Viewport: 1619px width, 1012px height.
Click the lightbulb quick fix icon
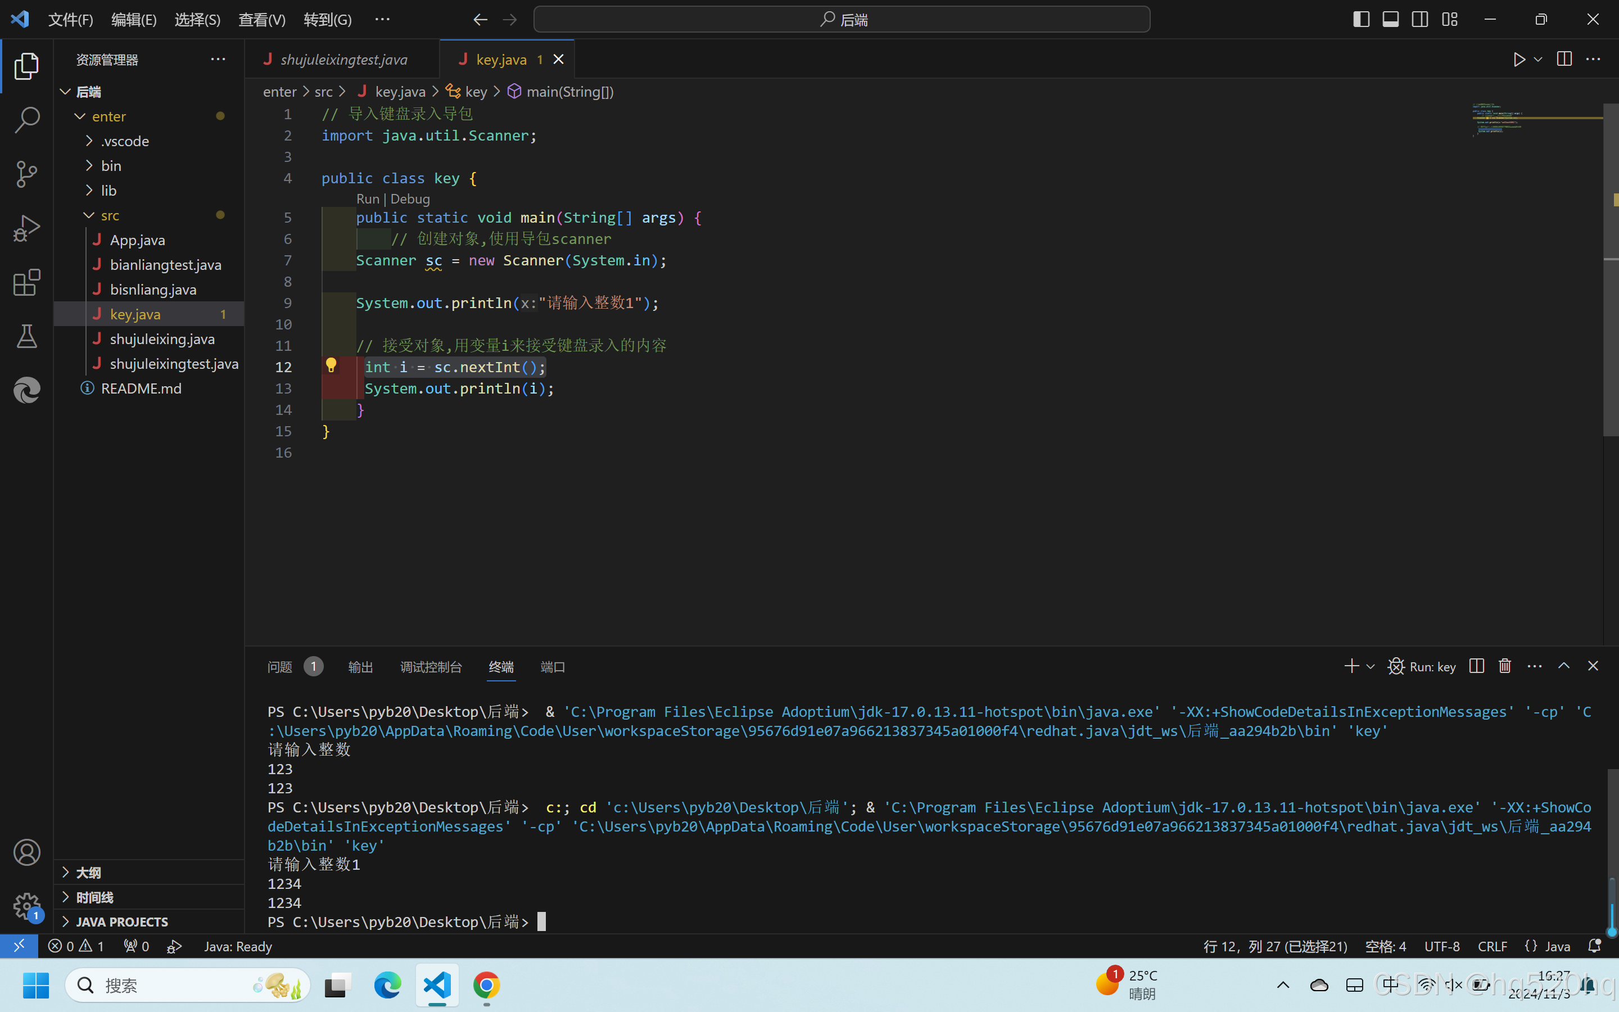tap(331, 365)
